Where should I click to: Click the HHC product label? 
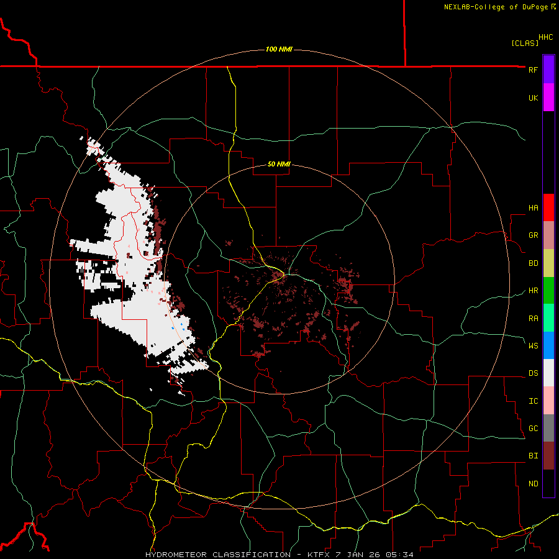point(545,37)
